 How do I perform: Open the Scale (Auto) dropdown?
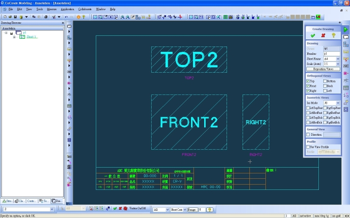(x=338, y=64)
